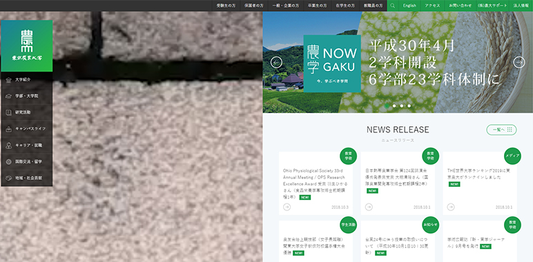Go to previous slide with left arrow
The width and height of the screenshot is (533, 262).
coord(276,62)
